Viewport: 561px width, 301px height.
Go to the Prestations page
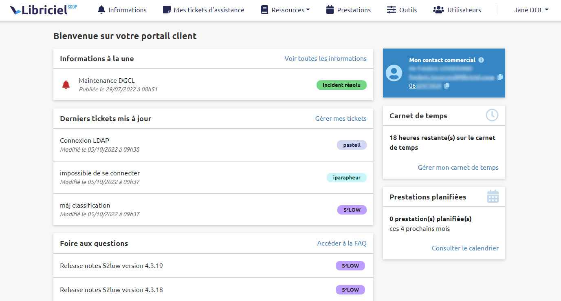[349, 10]
